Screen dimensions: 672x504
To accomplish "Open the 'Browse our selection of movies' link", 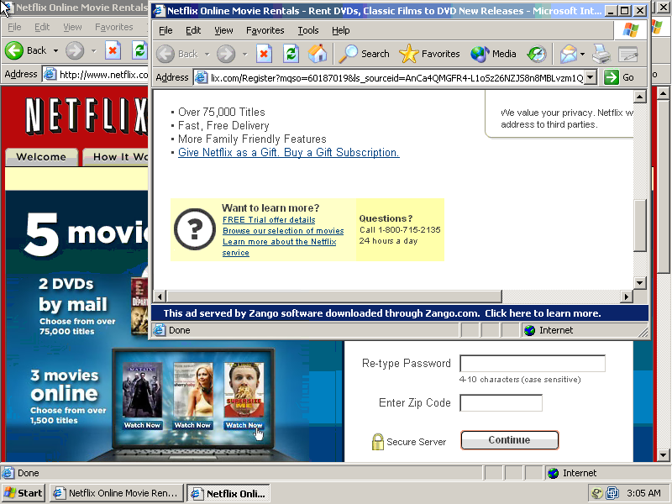I will 283,231.
